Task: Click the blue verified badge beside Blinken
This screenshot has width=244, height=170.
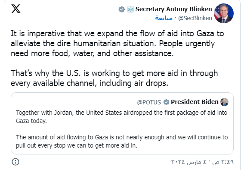Action: point(122,9)
